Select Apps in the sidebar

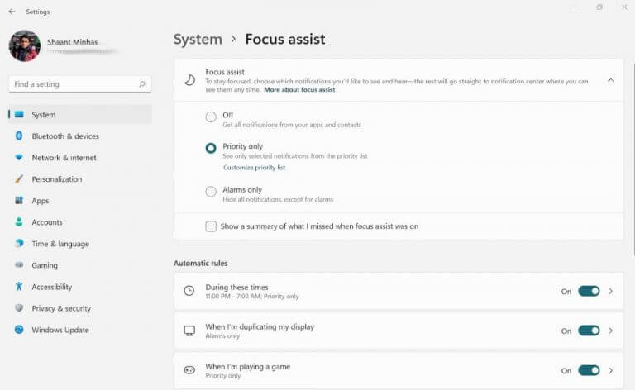click(x=80, y=200)
